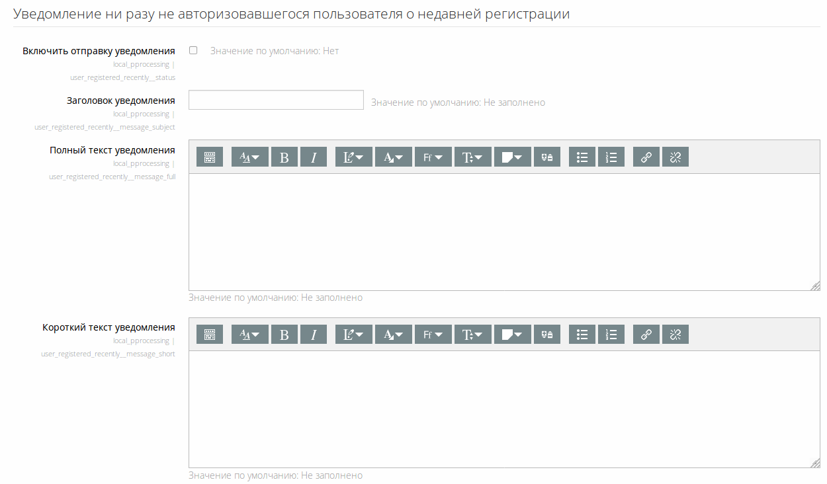The image size is (827, 484).
Task: Insert numbered list in short text editor
Action: pos(611,334)
